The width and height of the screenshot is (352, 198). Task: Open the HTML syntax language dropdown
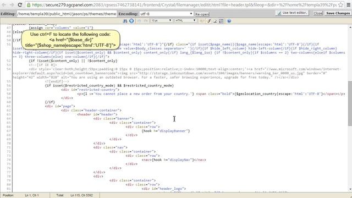point(185,20)
